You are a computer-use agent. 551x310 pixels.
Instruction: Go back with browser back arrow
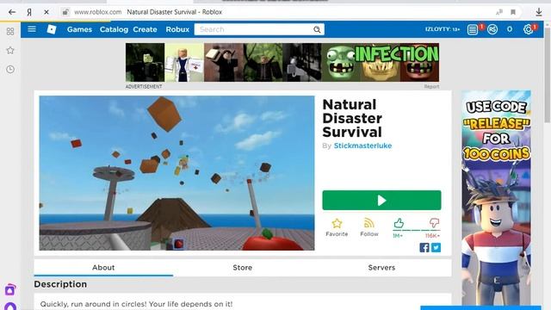[x=12, y=12]
